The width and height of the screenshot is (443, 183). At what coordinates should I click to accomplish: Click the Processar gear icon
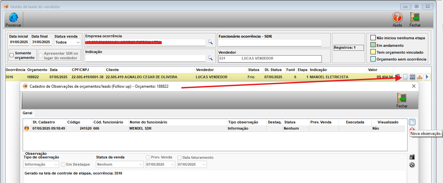click(13, 17)
